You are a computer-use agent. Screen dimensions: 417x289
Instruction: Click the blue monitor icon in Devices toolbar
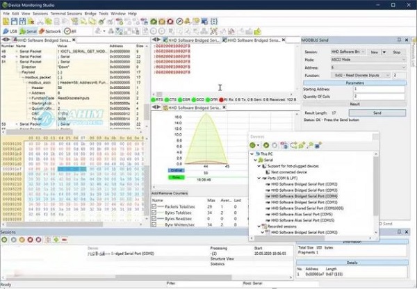pyautogui.click(x=318, y=145)
